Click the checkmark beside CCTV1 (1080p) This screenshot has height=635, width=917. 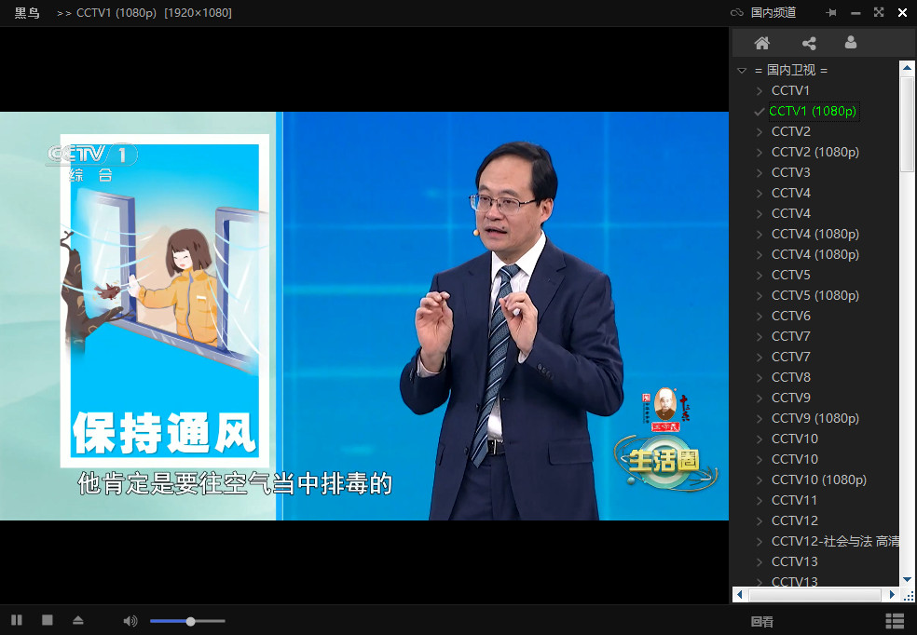760,111
